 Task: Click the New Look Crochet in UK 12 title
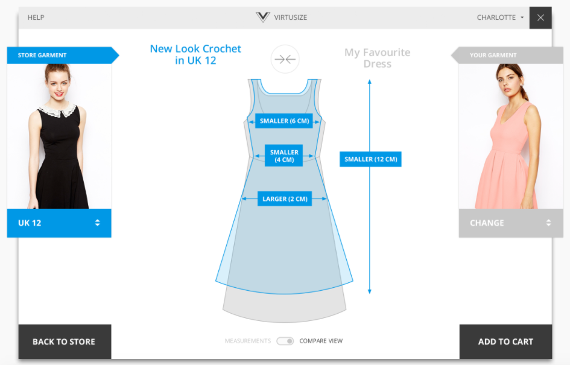[195, 54]
